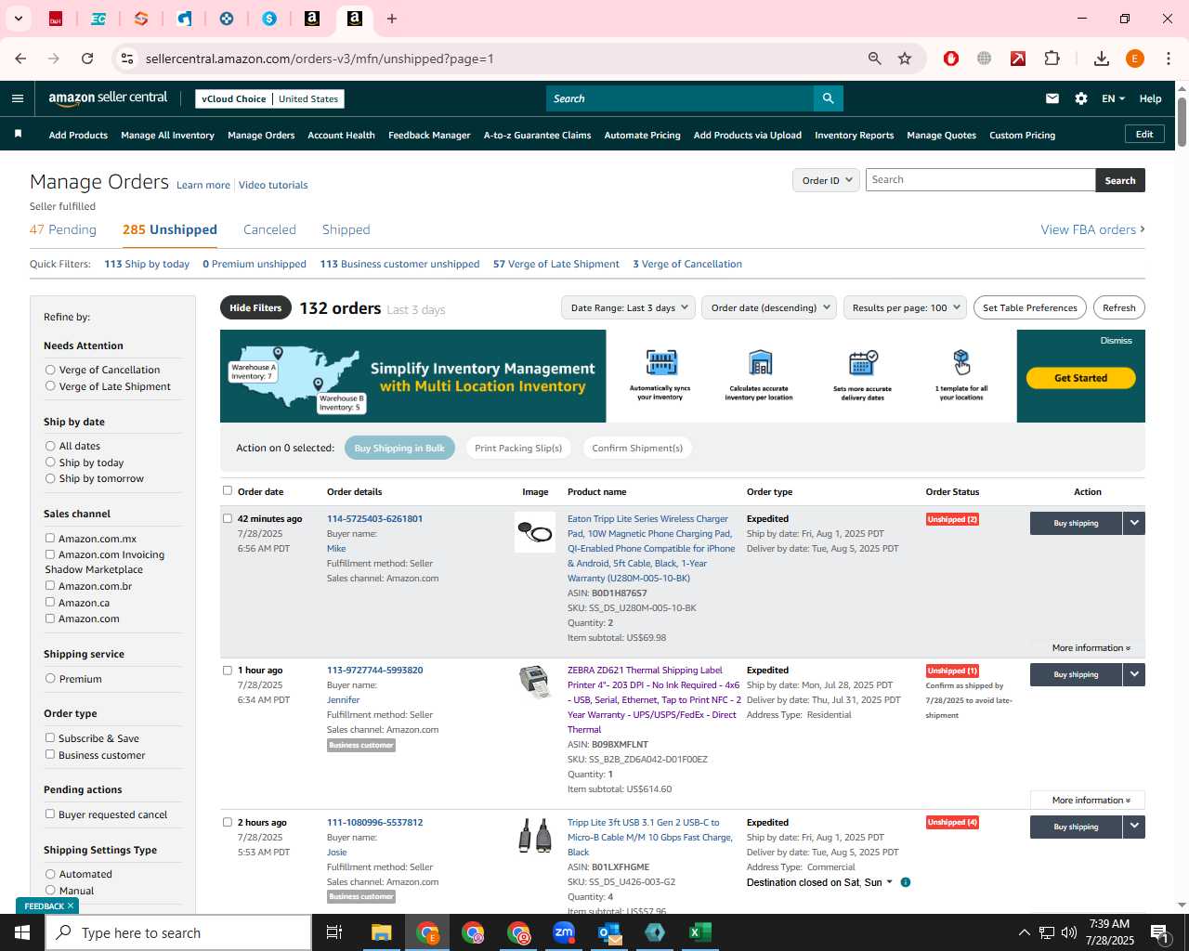
Task: Open the browser downloads icon
Action: coord(1102,59)
